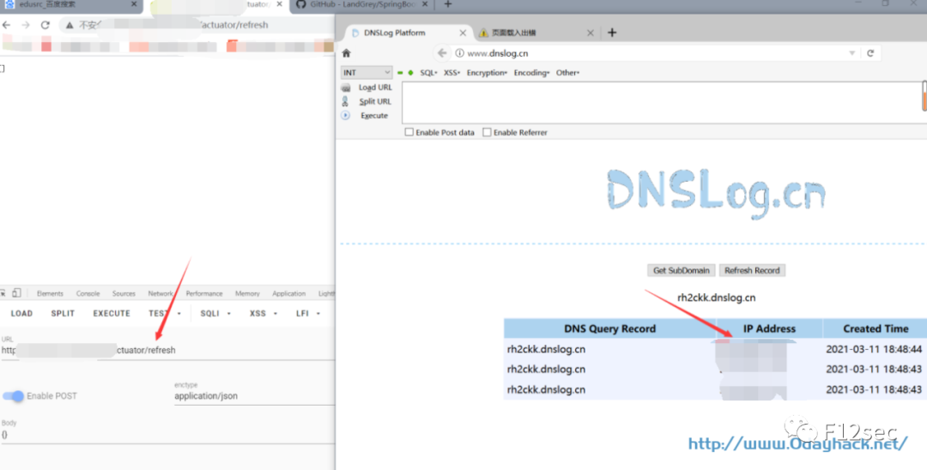Click Firefox back arrow button

pyautogui.click(x=442, y=53)
